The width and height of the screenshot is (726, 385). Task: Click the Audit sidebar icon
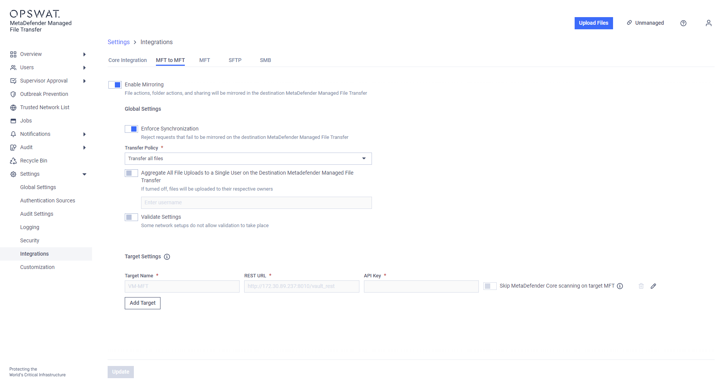coord(13,148)
